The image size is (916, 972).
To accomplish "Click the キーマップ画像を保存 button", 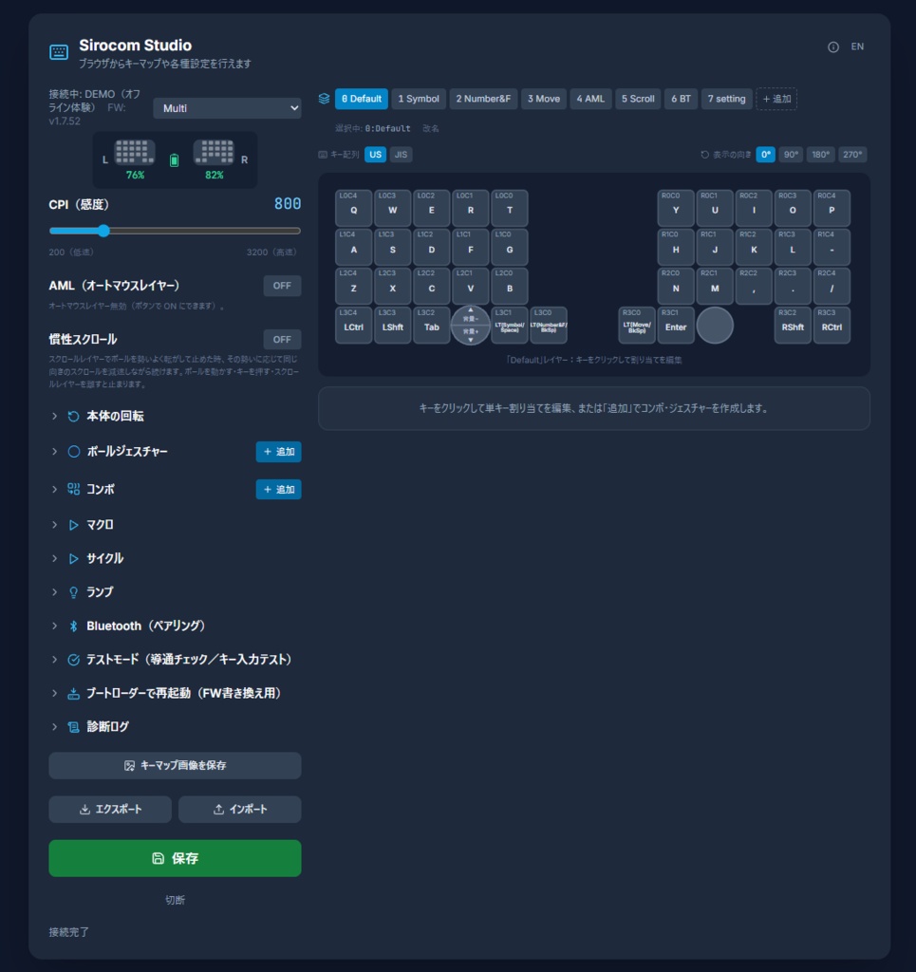I will click(175, 766).
